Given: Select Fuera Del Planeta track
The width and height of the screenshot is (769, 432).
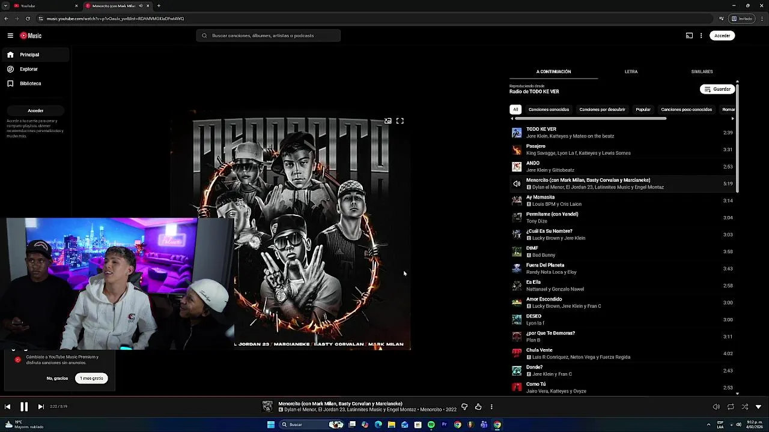Looking at the screenshot, I should [622, 268].
